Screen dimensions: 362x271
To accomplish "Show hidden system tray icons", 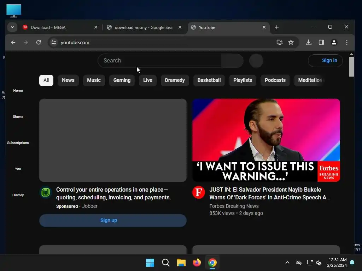I will coord(287,263).
